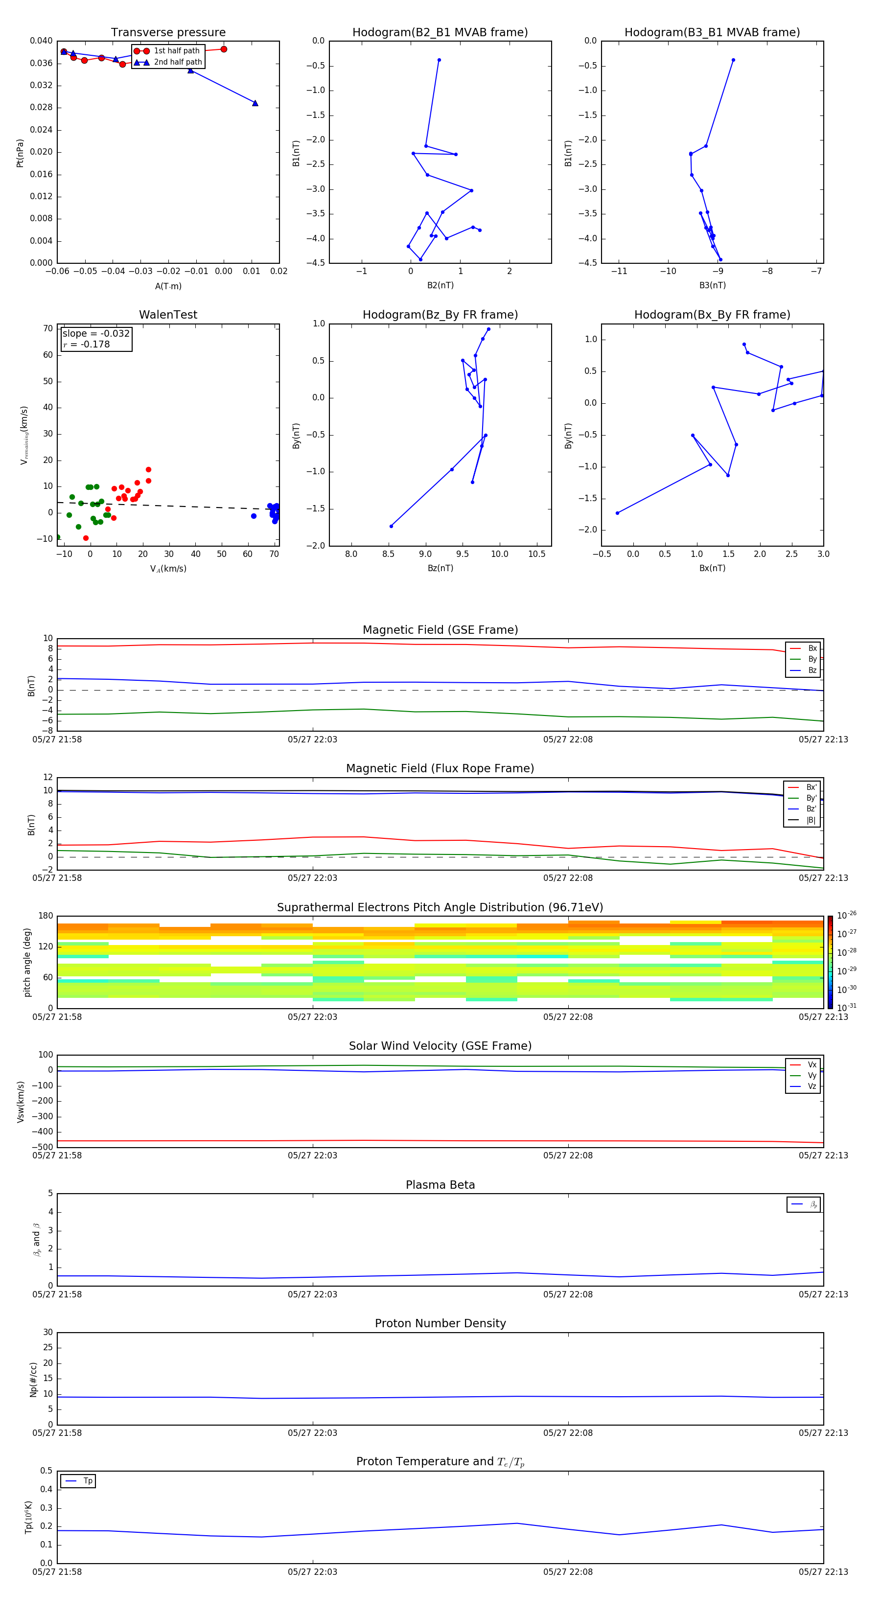Viewport: 881px width, 1615px height.
Task: Click the 'Hodogram(B3_B1 MVAB frame)' title
Action: coord(712,33)
